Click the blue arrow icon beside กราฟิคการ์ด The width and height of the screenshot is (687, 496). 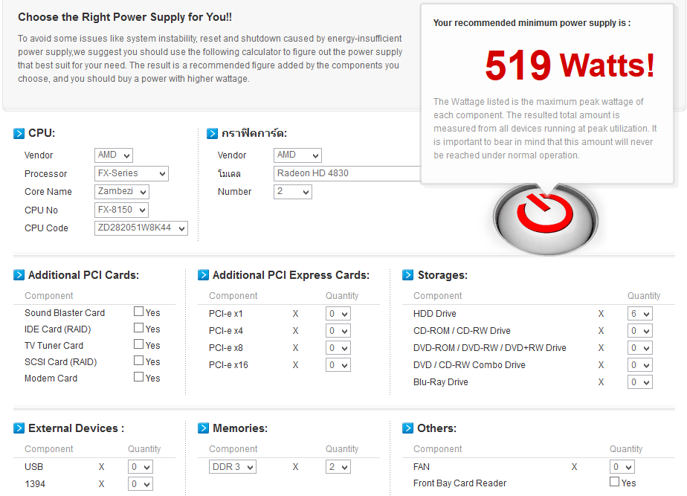tap(212, 133)
